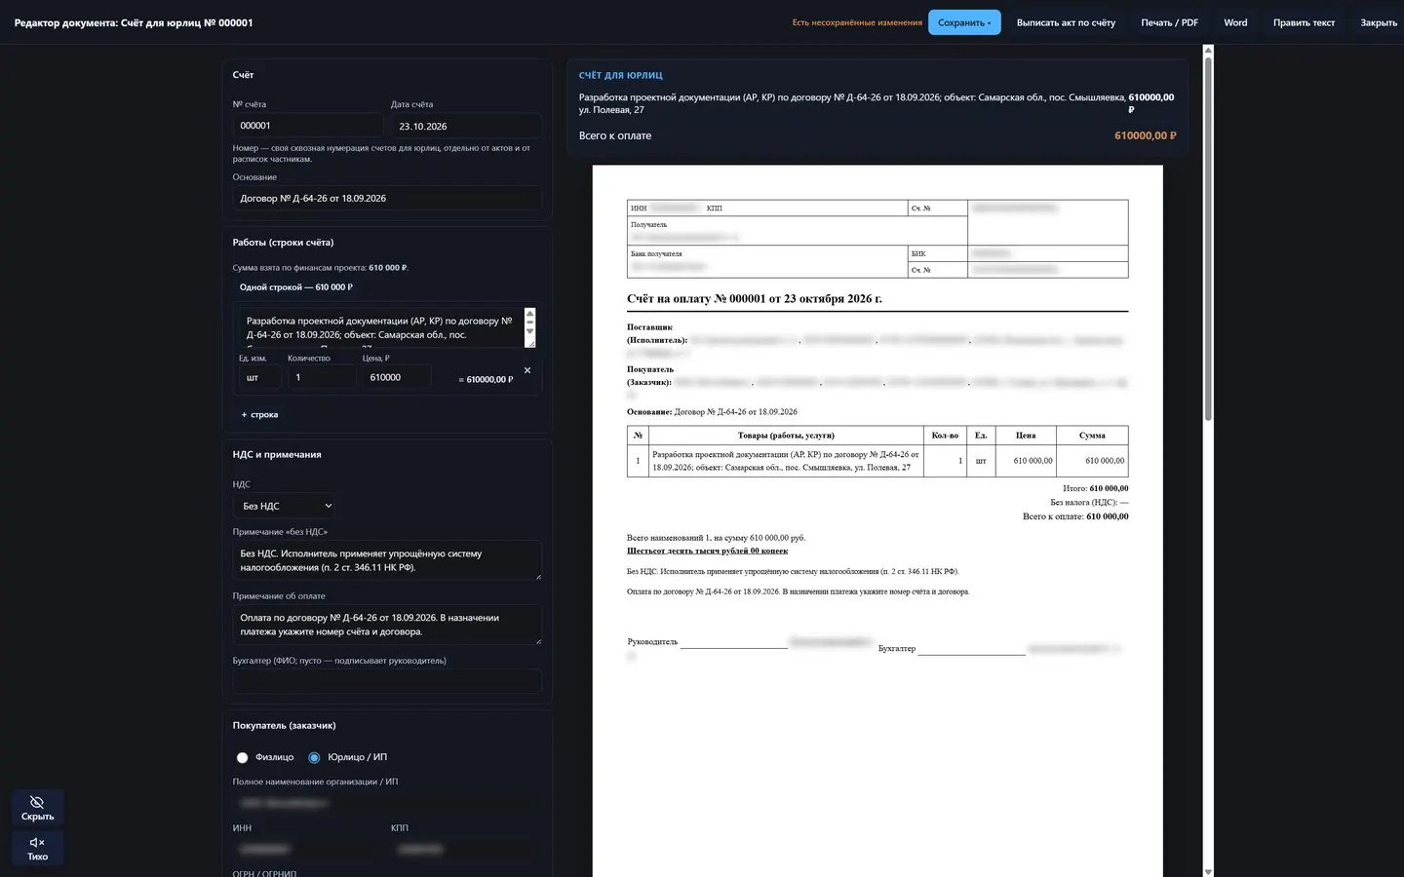Click the Цена field with 610000
This screenshot has height=877, width=1404.
point(397,378)
